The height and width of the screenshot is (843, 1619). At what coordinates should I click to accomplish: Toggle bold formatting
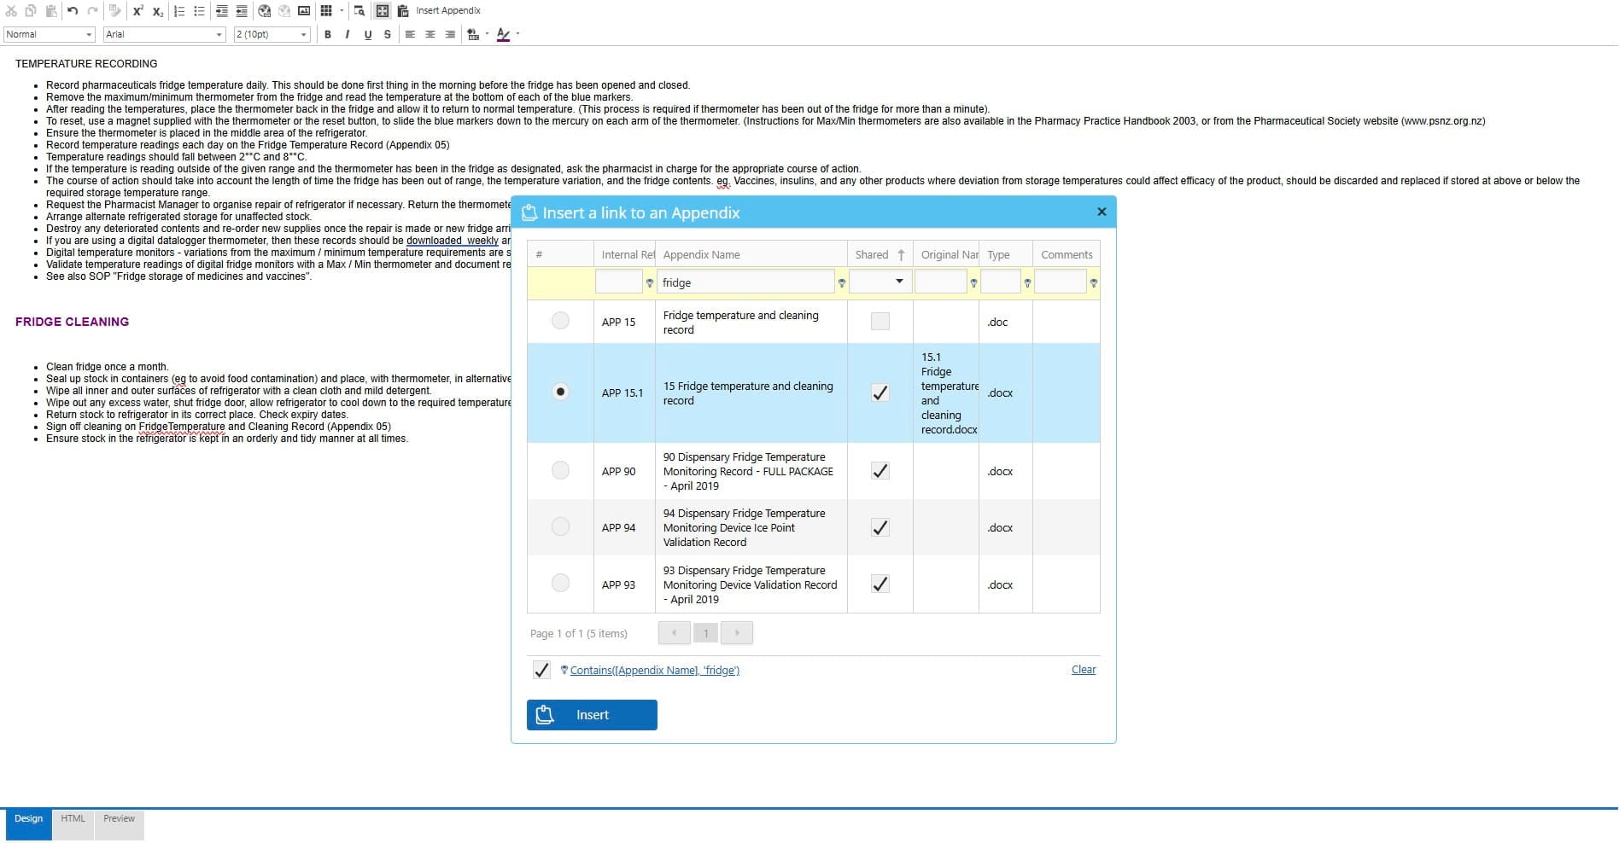[328, 34]
